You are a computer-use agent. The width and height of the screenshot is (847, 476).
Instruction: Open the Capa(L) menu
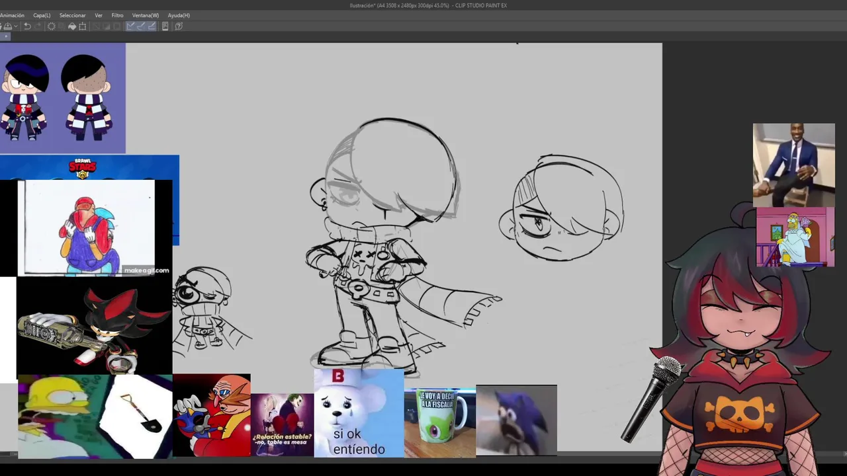click(x=42, y=15)
